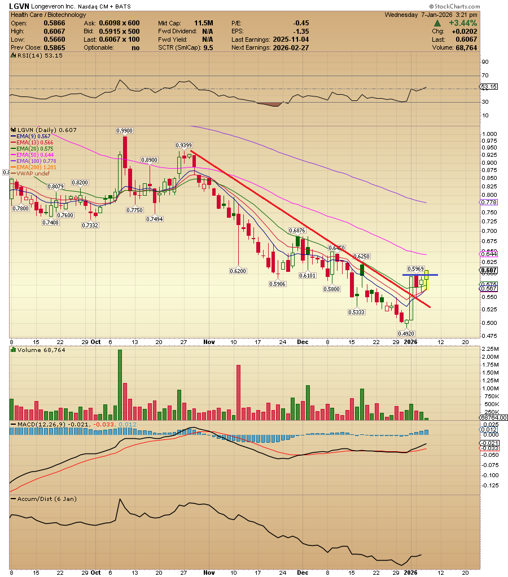508x577 pixels.
Task: Click the +3.44% percent change
Action: (x=463, y=23)
